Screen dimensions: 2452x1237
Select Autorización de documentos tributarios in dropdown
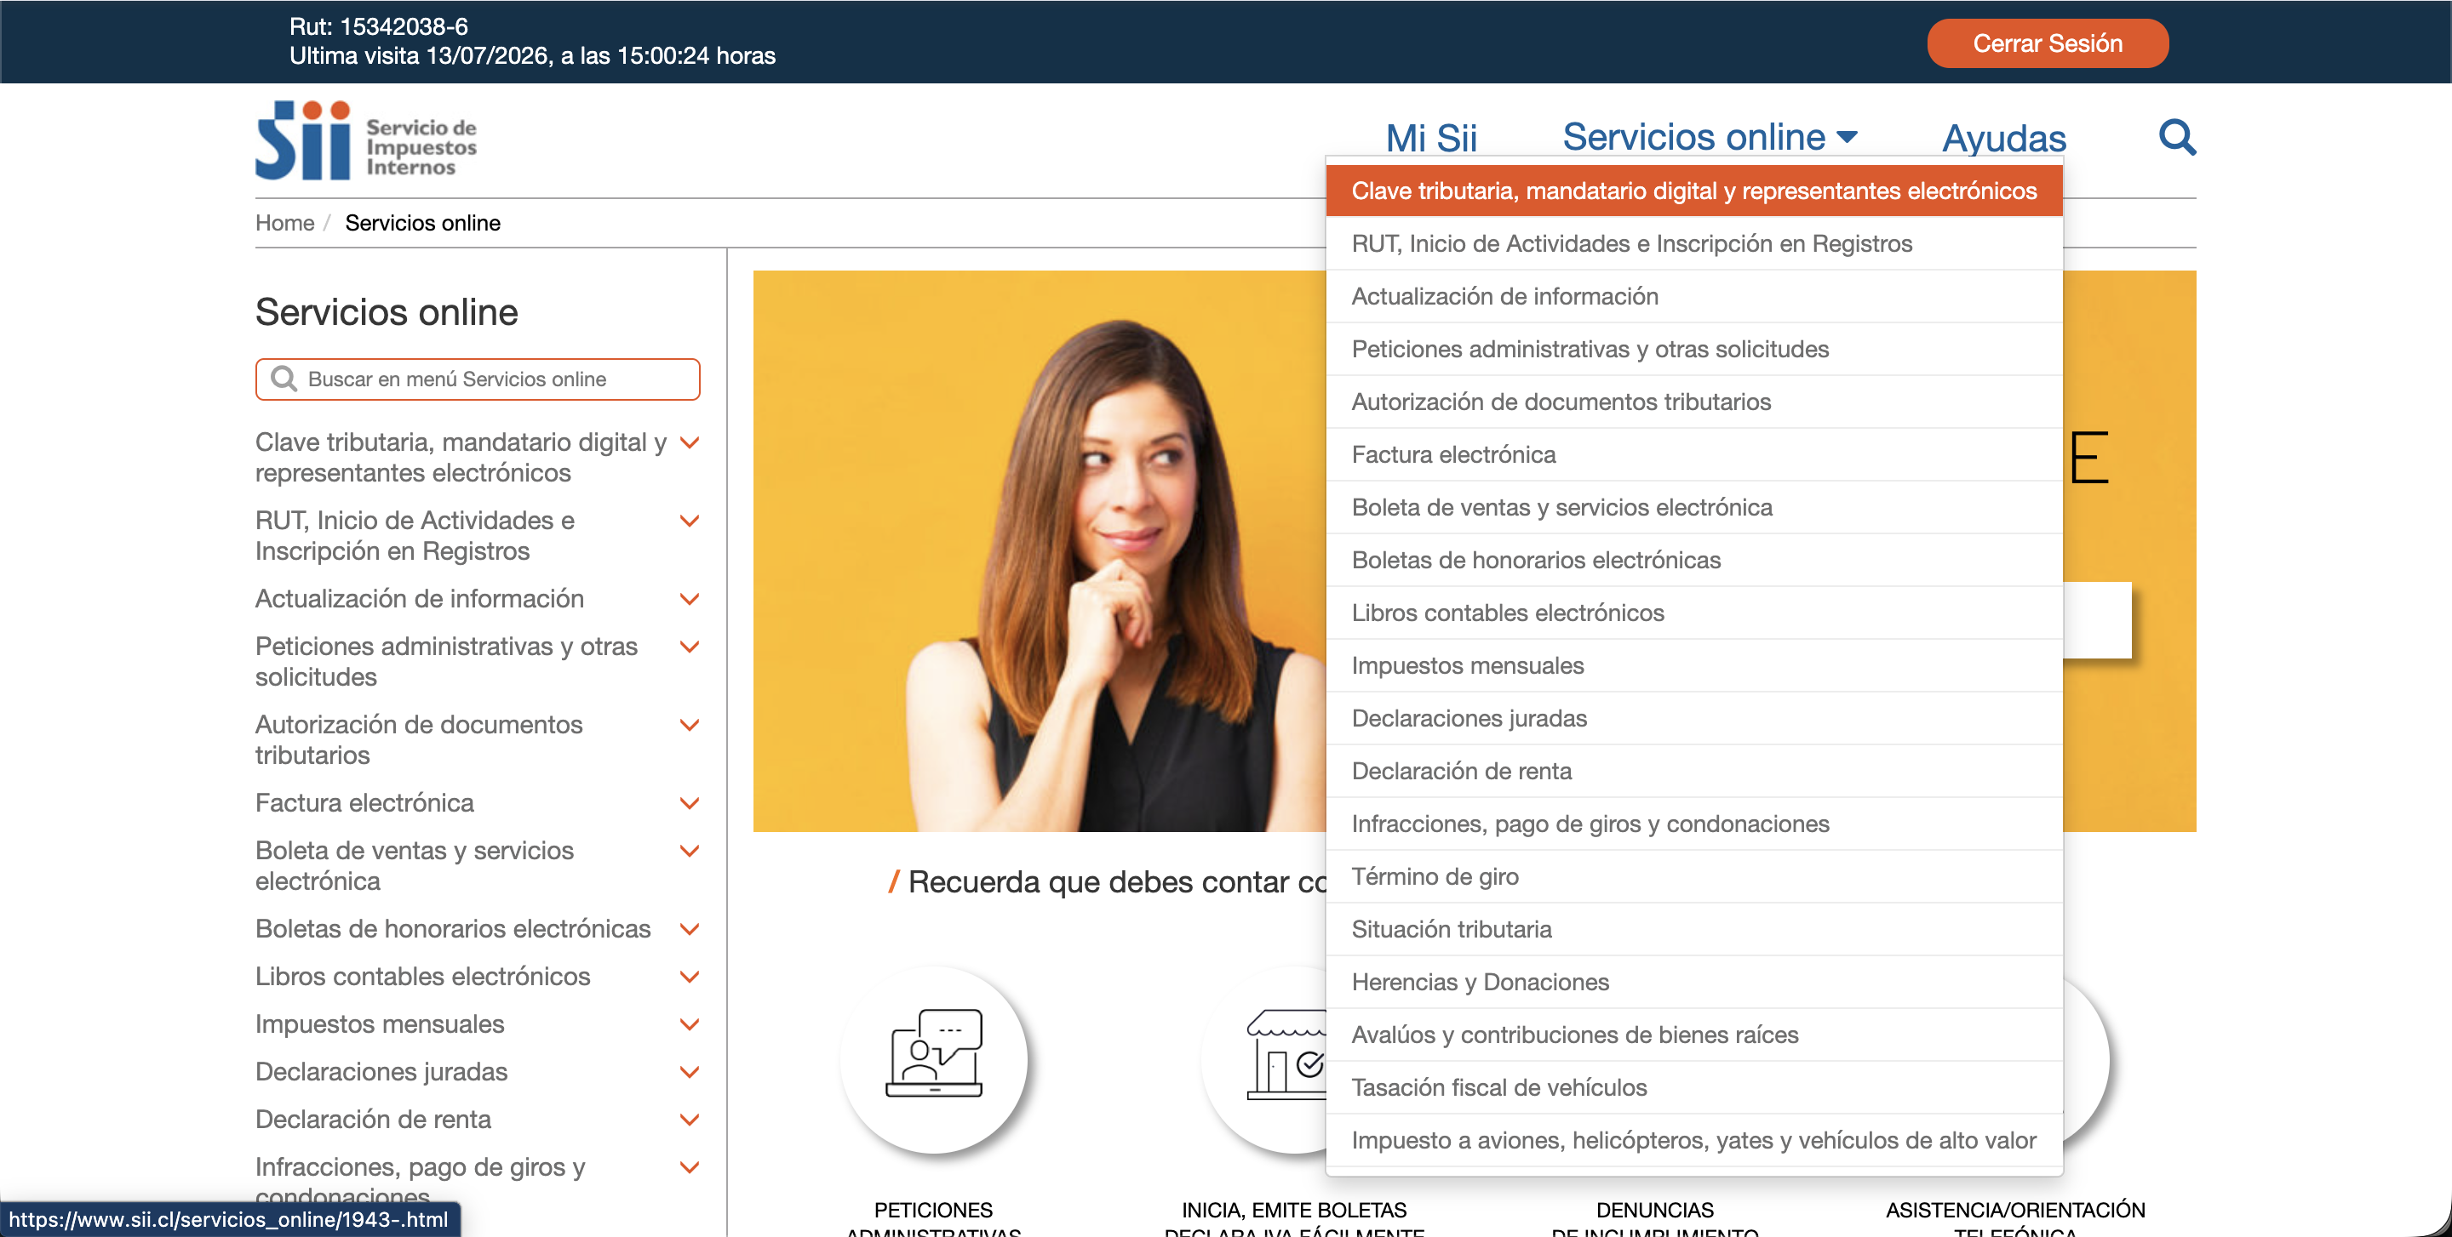coord(1694,402)
